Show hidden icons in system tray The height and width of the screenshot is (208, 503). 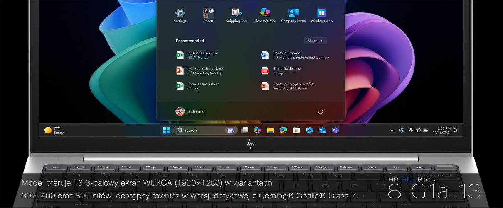[392, 130]
